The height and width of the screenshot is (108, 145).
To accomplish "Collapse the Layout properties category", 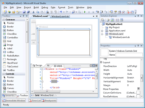I will pyautogui.click(x=101, y=62).
